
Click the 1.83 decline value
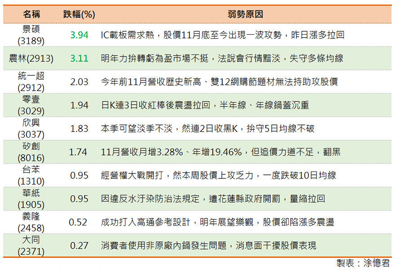(x=79, y=128)
